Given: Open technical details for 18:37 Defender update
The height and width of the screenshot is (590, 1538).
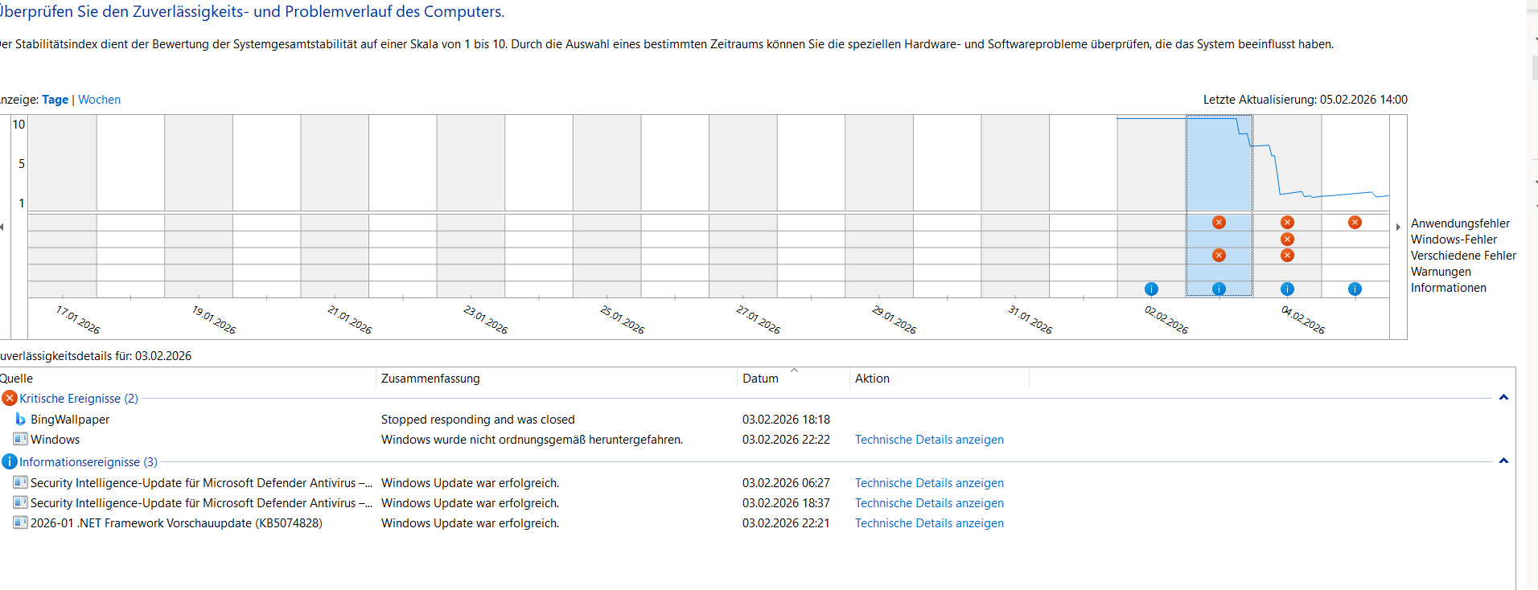Looking at the screenshot, I should [x=929, y=503].
